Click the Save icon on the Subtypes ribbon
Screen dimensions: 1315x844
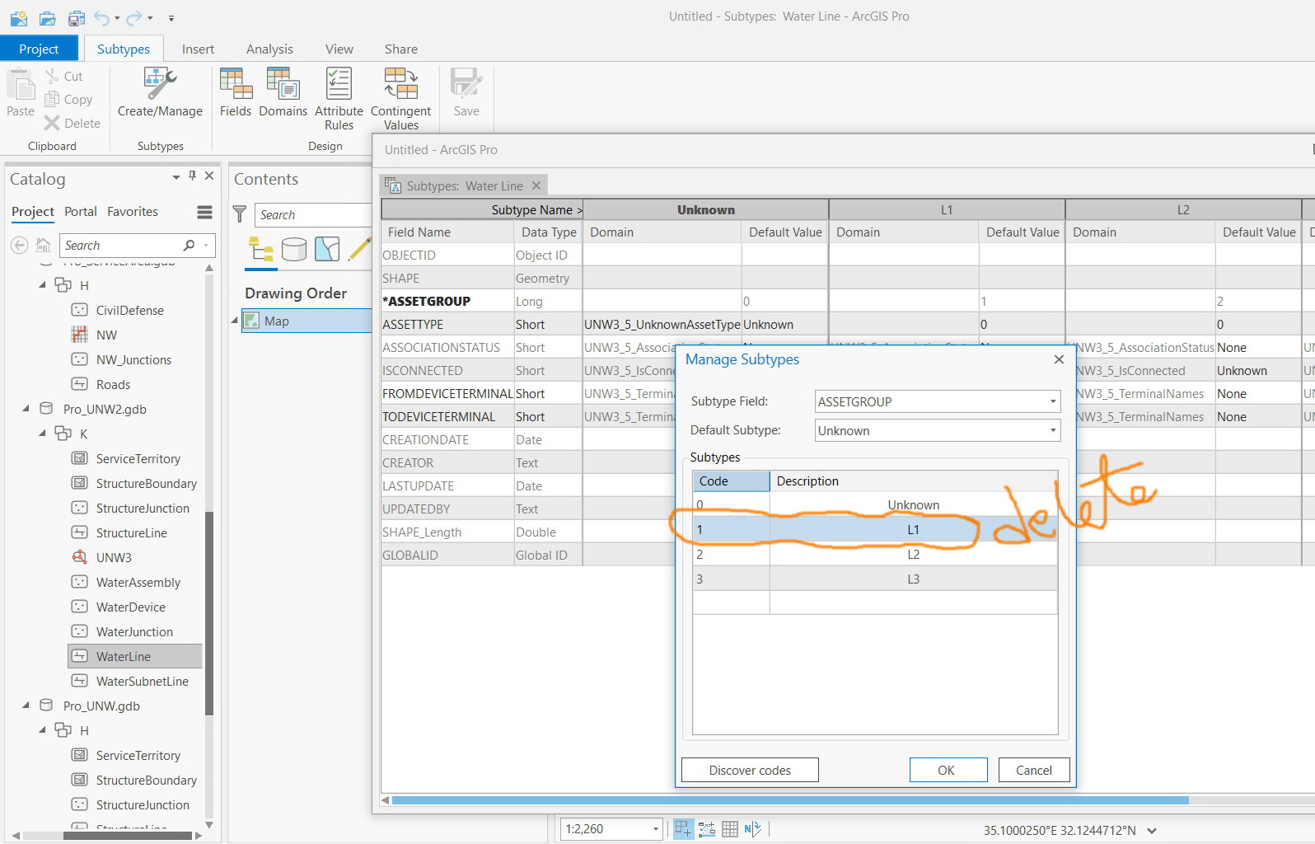point(466,93)
